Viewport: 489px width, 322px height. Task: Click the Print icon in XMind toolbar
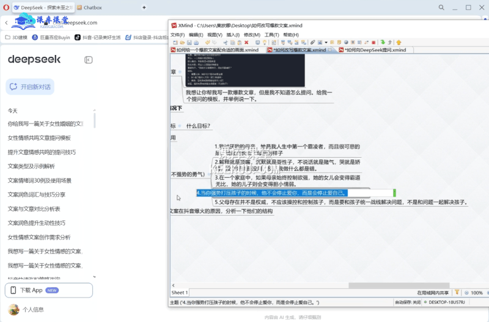click(x=196, y=42)
